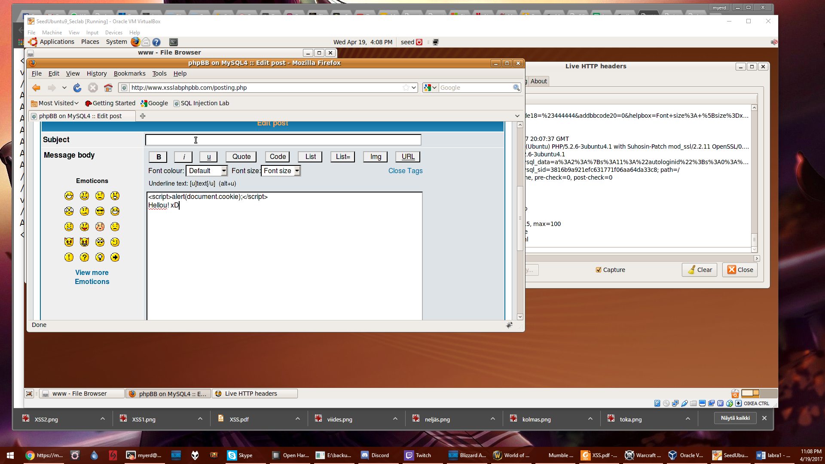Viewport: 825px width, 464px height.
Task: Insert the exclamation mark emoticon
Action: click(69, 257)
